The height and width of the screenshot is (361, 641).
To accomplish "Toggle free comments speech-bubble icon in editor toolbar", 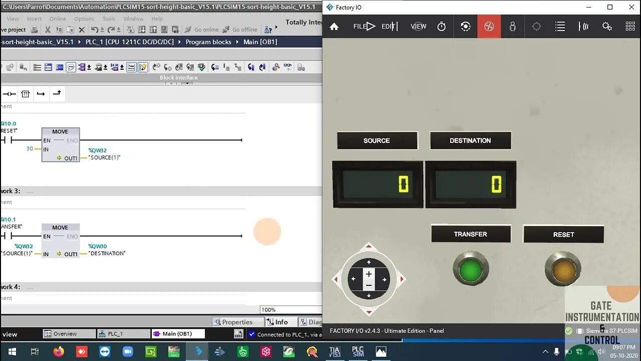I will click(71, 67).
